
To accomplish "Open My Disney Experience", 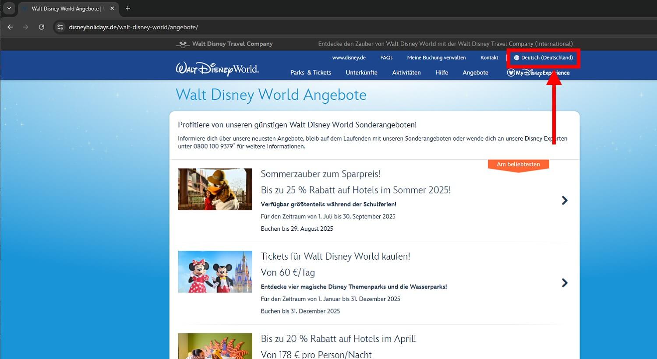I will tap(538, 73).
